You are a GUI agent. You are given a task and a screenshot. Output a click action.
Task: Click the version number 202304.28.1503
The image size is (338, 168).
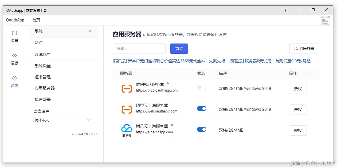(84, 134)
